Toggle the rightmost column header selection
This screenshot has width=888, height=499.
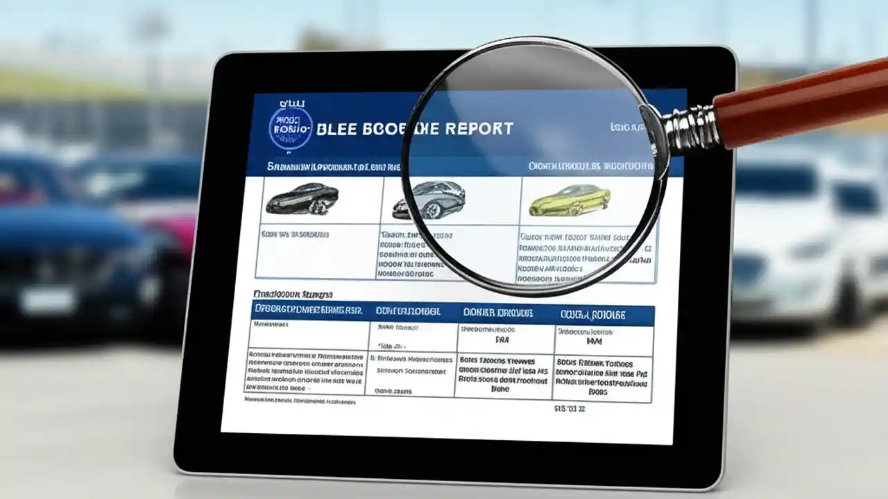click(593, 312)
